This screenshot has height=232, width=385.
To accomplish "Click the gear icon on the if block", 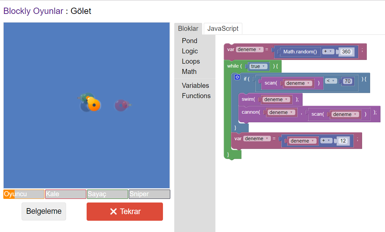I will [237, 77].
